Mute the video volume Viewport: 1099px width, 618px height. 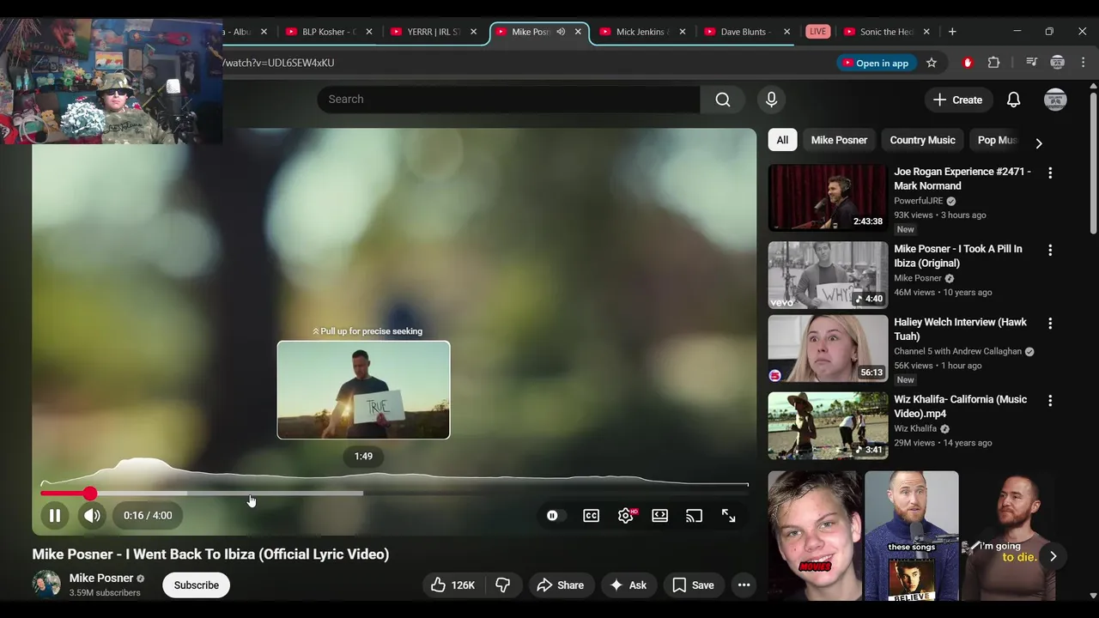click(x=92, y=516)
